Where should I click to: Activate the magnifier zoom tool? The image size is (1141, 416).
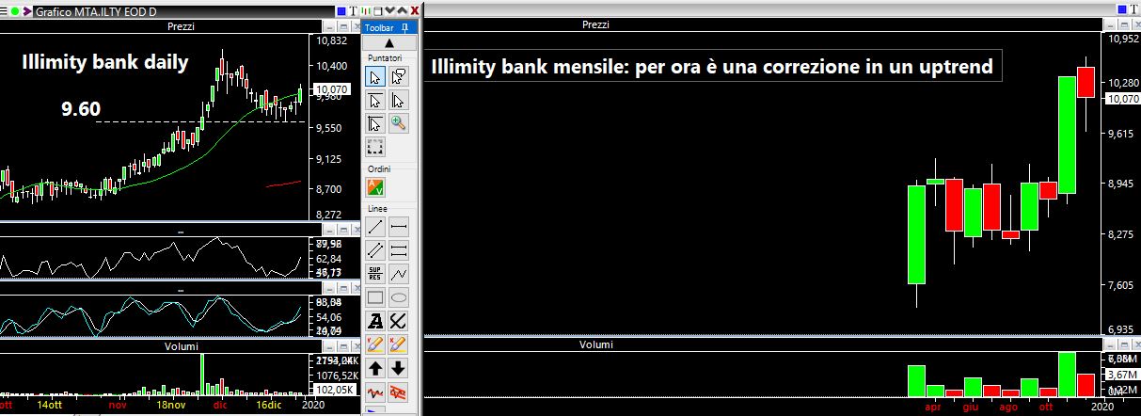click(x=398, y=123)
